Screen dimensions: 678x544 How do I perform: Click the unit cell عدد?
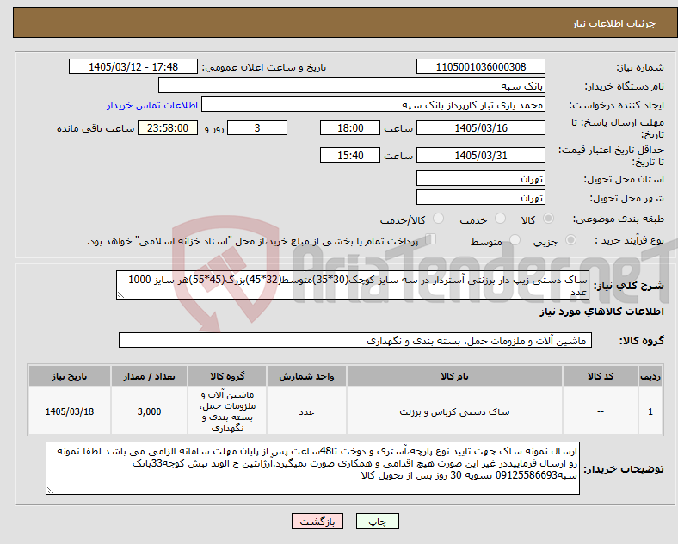click(x=306, y=411)
